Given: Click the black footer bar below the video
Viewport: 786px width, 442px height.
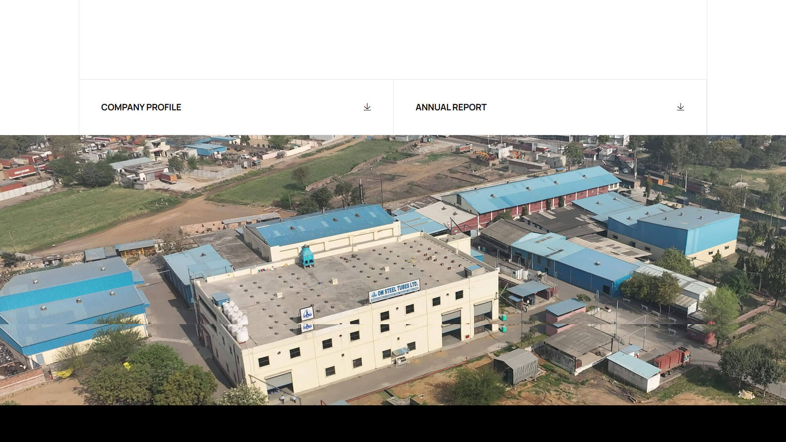Looking at the screenshot, I should (393, 424).
